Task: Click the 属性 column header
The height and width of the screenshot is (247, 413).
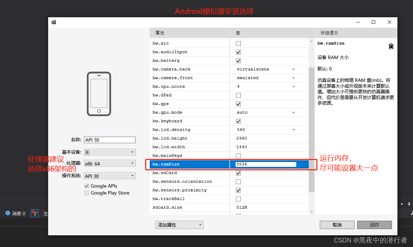Action: pos(159,32)
